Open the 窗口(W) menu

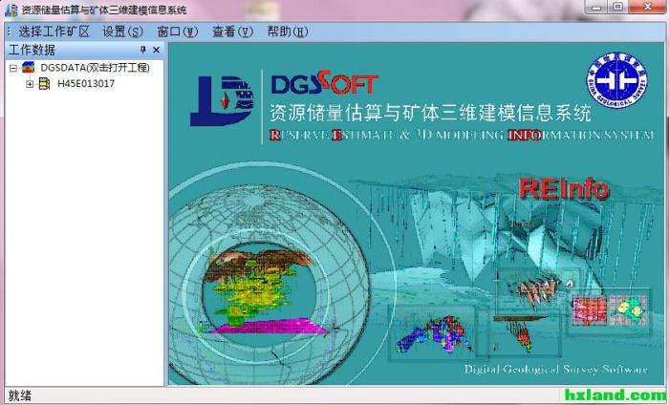click(178, 32)
